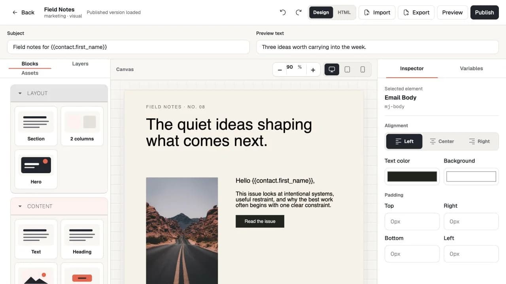Click the 'Published version loaded' status text
The width and height of the screenshot is (506, 284).
113,12
